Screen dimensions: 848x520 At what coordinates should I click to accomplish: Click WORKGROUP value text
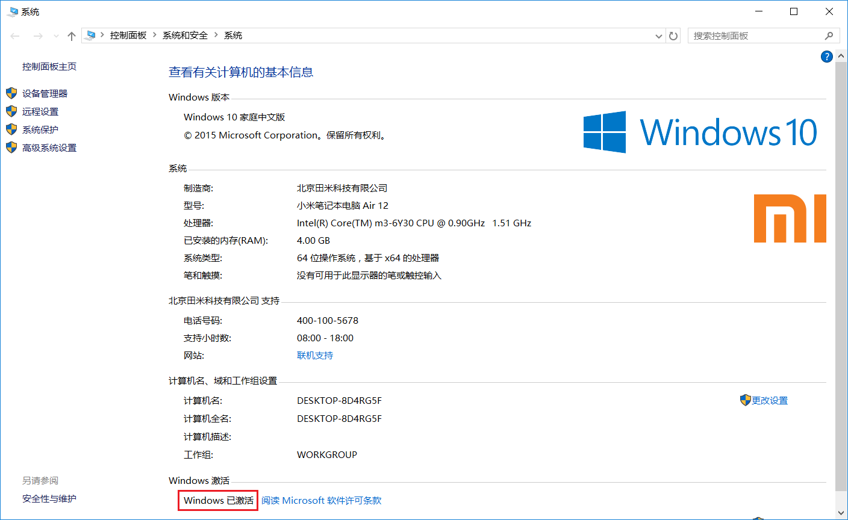click(x=327, y=455)
